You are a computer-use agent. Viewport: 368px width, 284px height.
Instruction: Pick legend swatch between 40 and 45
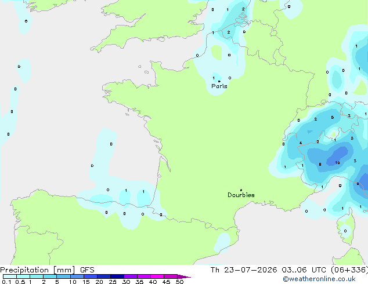pyautogui.click(x=157, y=276)
